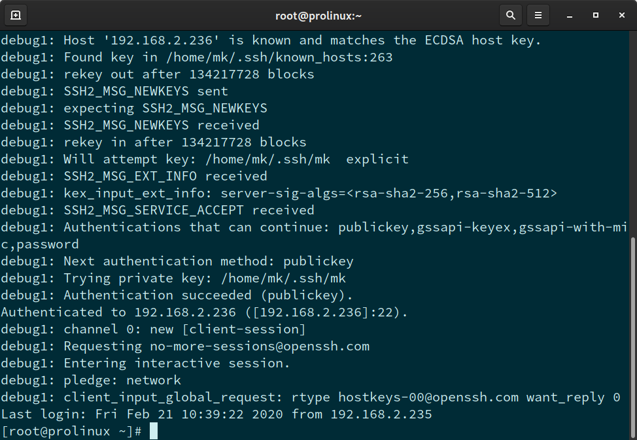Open the hamburger menu
The width and height of the screenshot is (637, 440).
click(538, 14)
